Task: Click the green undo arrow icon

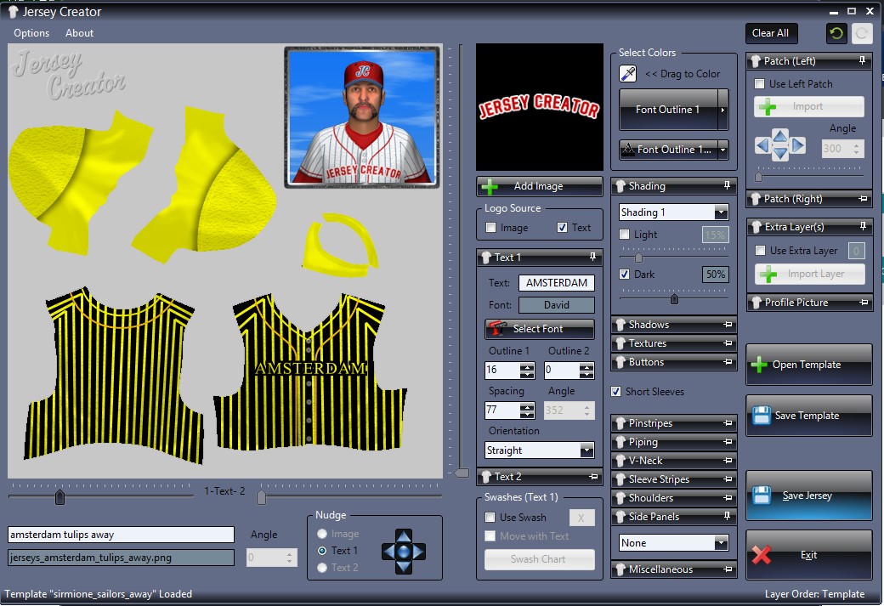Action: (x=836, y=33)
